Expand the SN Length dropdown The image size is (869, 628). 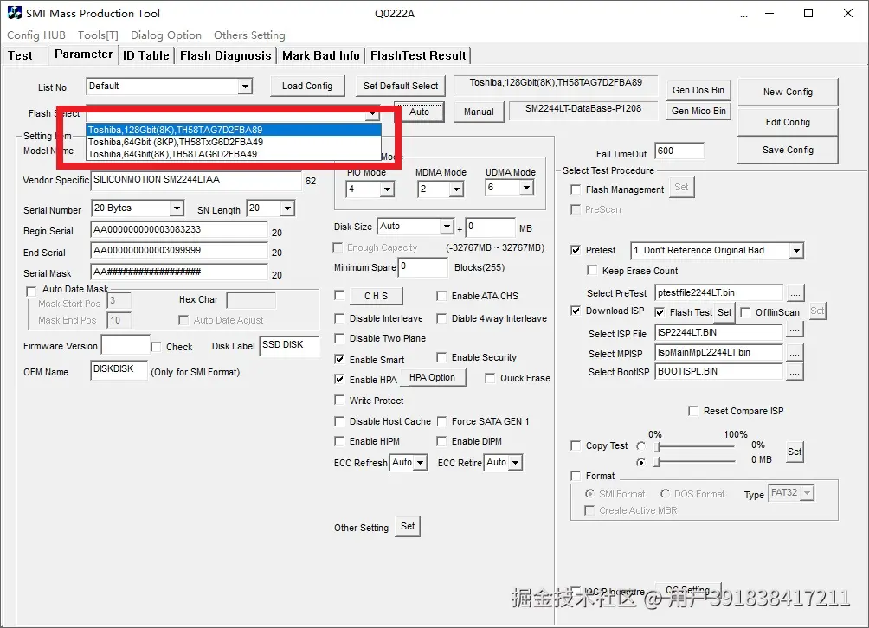[x=287, y=208]
